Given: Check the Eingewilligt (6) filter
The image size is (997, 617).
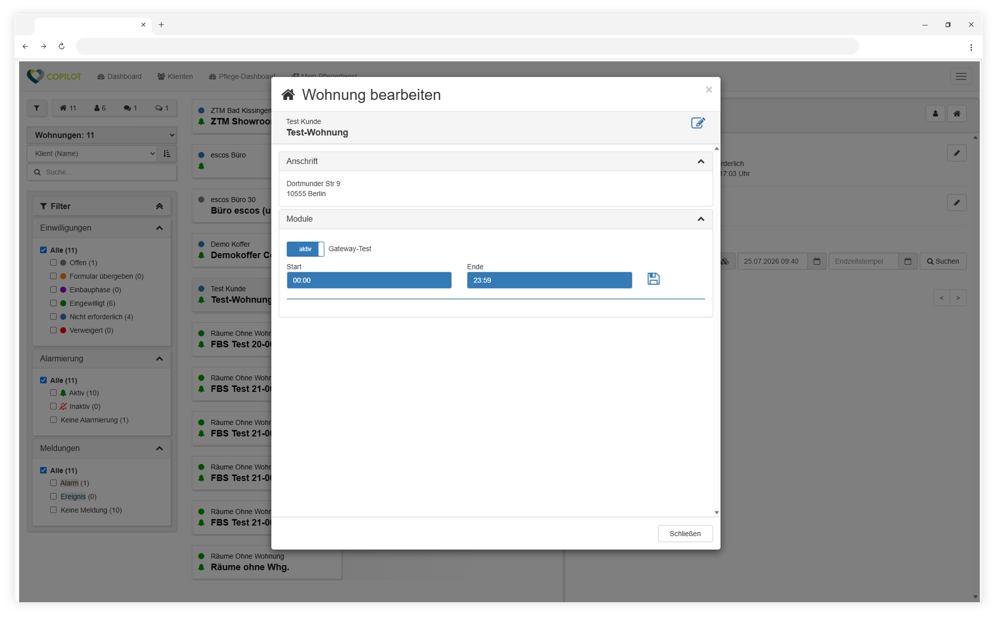Looking at the screenshot, I should click(x=53, y=303).
